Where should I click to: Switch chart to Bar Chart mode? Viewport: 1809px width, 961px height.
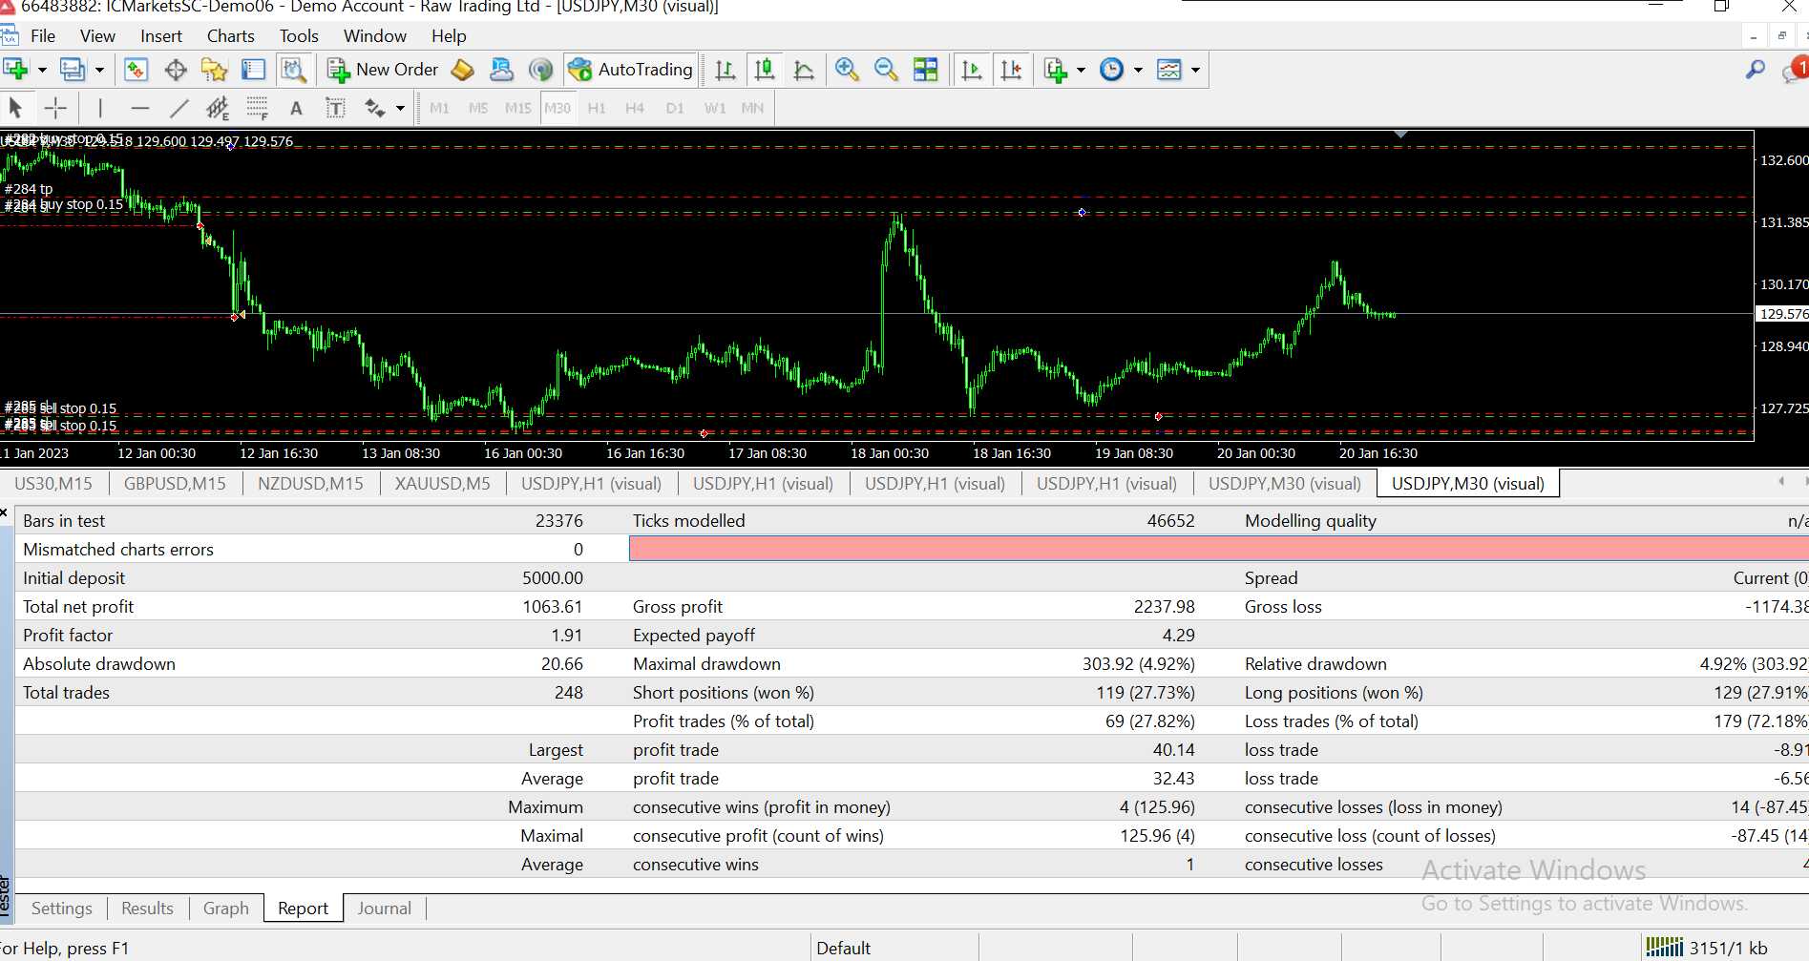(x=726, y=70)
